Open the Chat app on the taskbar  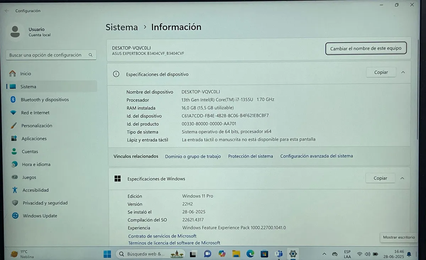click(x=208, y=254)
